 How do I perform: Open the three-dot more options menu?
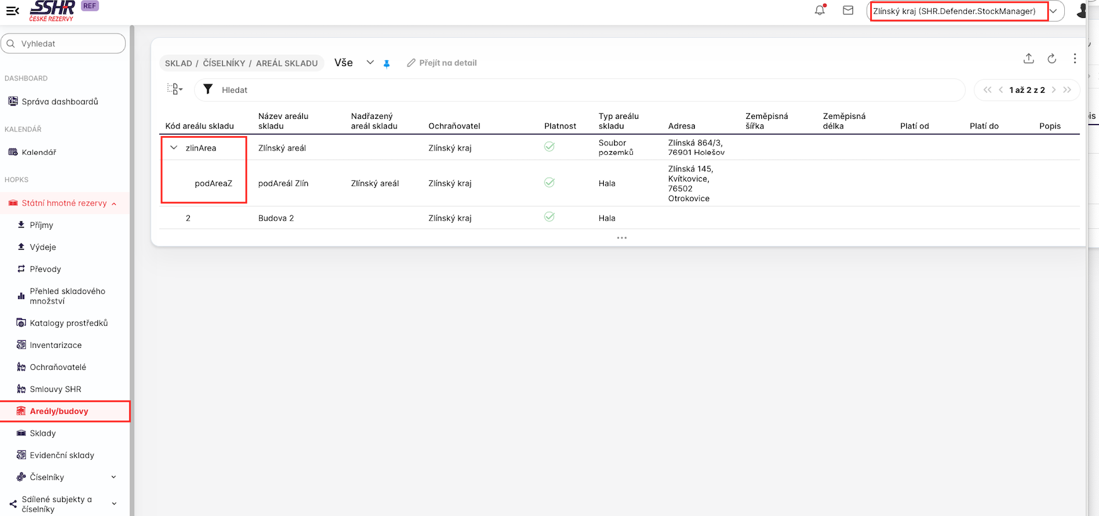(x=1074, y=58)
